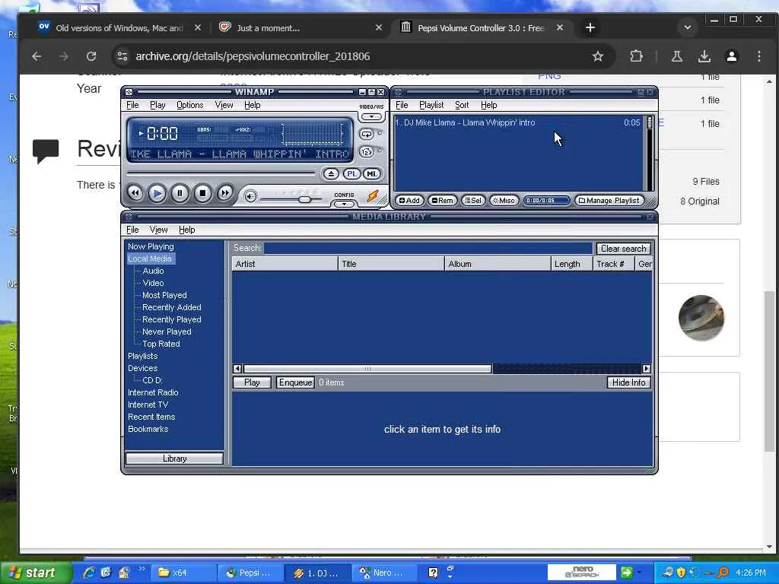Select Never Played view

167,332
